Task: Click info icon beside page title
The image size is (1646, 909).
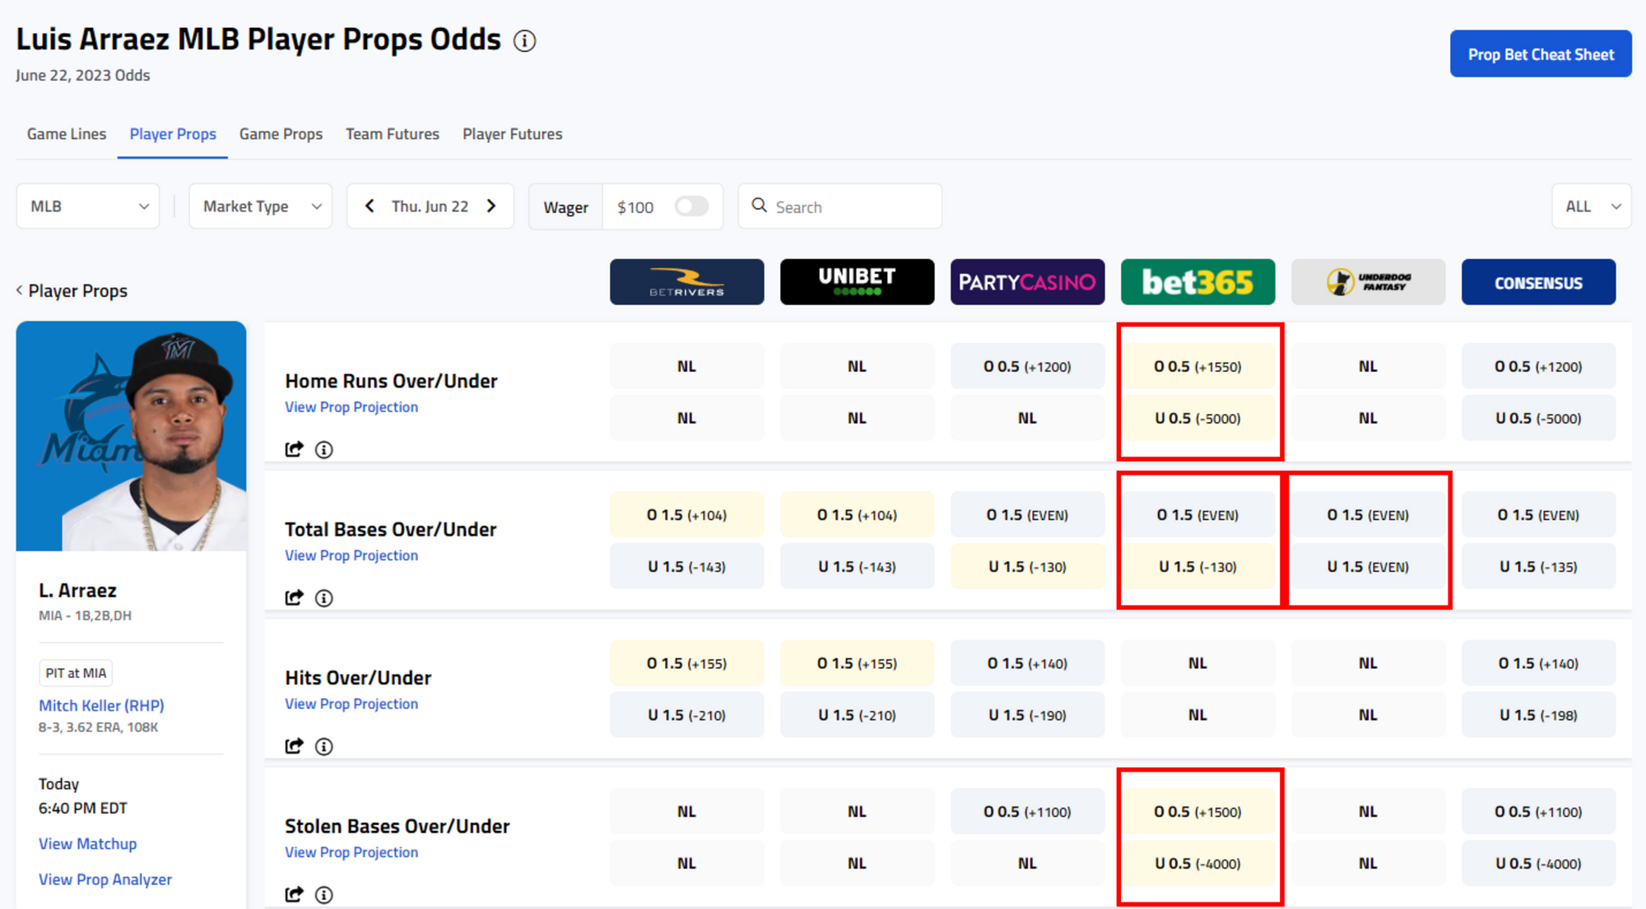Action: point(524,41)
